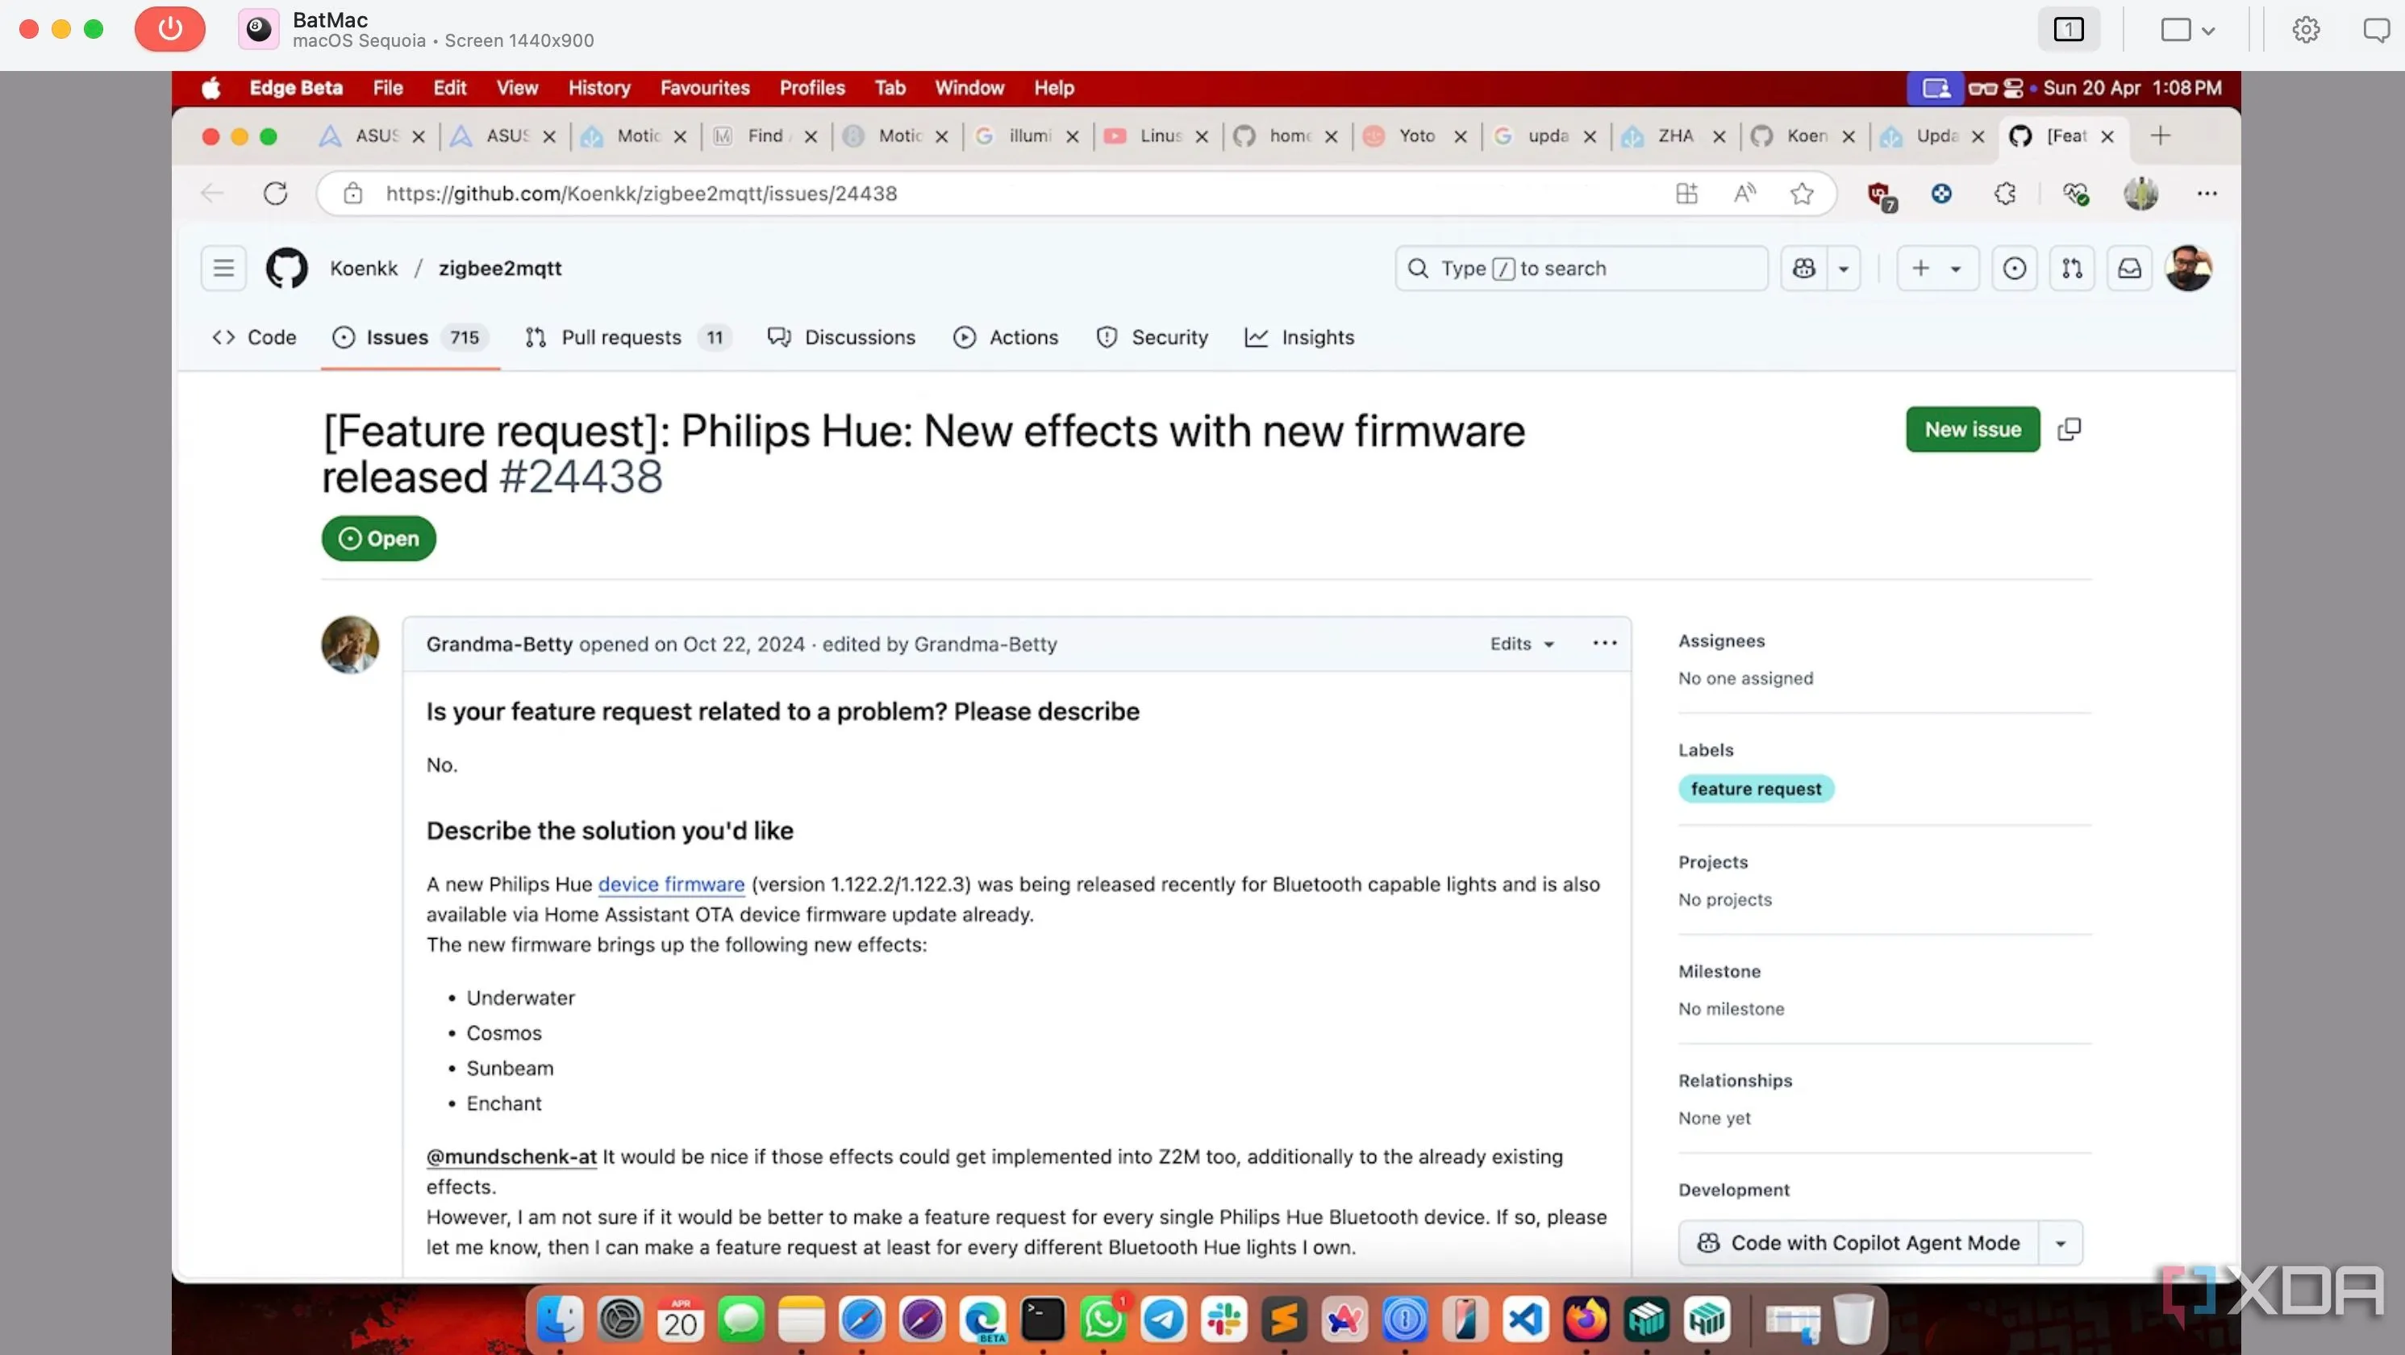
Task: Open the issue options three-dot menu
Action: (1605, 644)
